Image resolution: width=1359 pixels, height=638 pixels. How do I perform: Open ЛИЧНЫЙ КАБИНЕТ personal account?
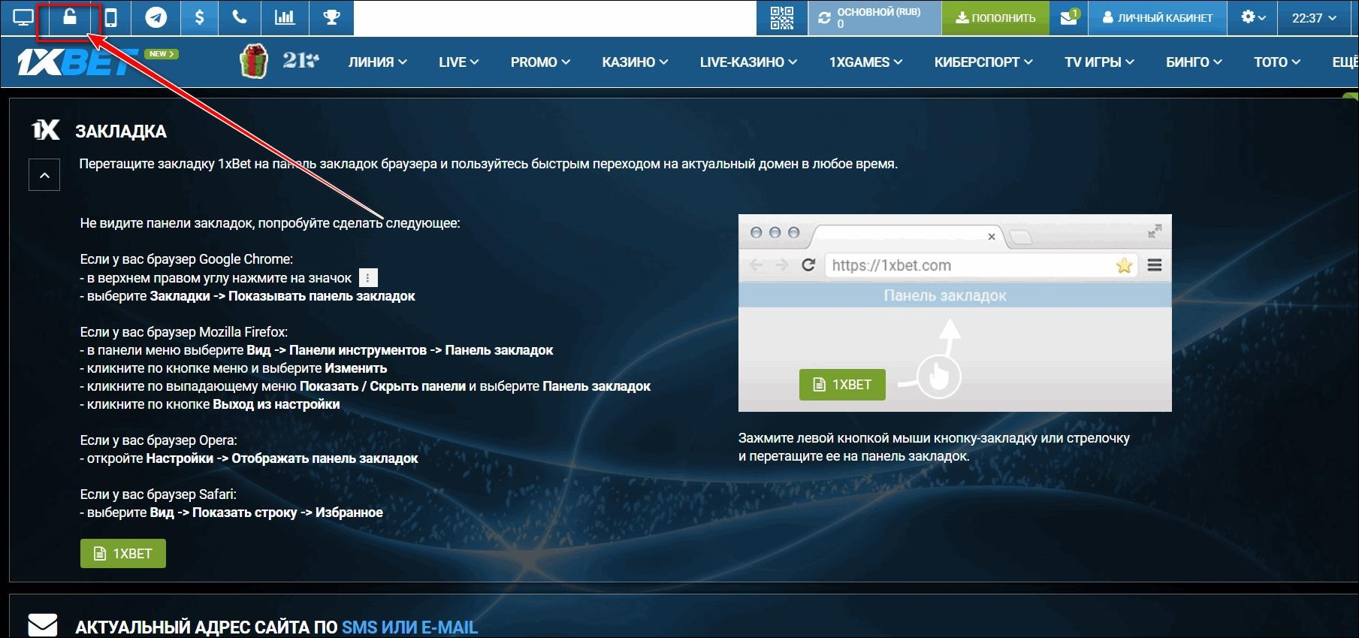1157,18
